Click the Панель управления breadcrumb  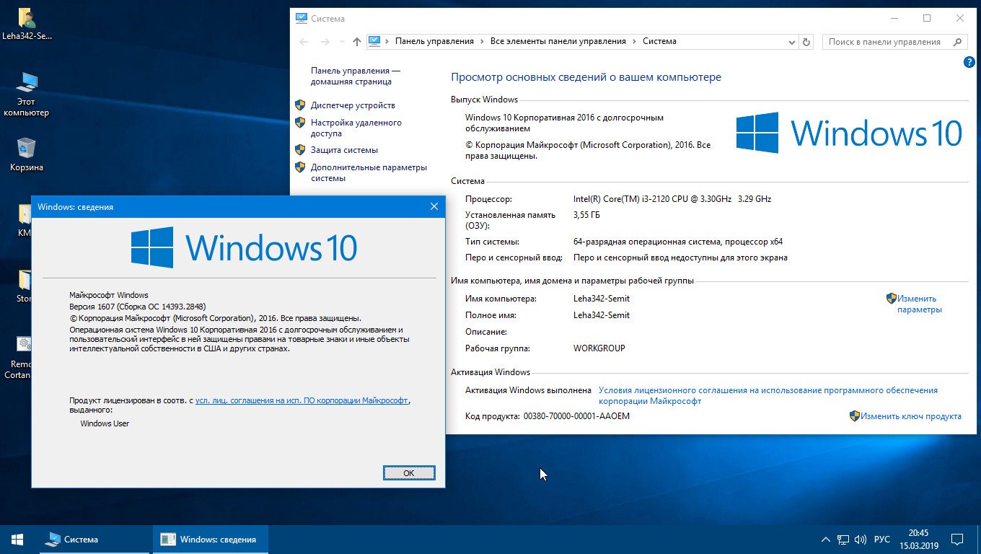tap(434, 41)
